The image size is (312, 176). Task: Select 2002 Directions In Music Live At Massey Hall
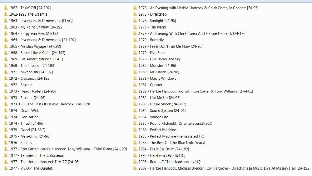pos(224,168)
